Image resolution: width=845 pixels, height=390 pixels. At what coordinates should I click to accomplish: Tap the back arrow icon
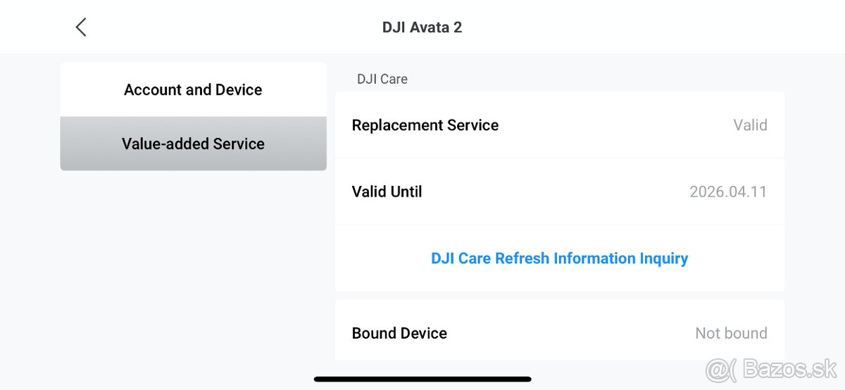click(81, 27)
